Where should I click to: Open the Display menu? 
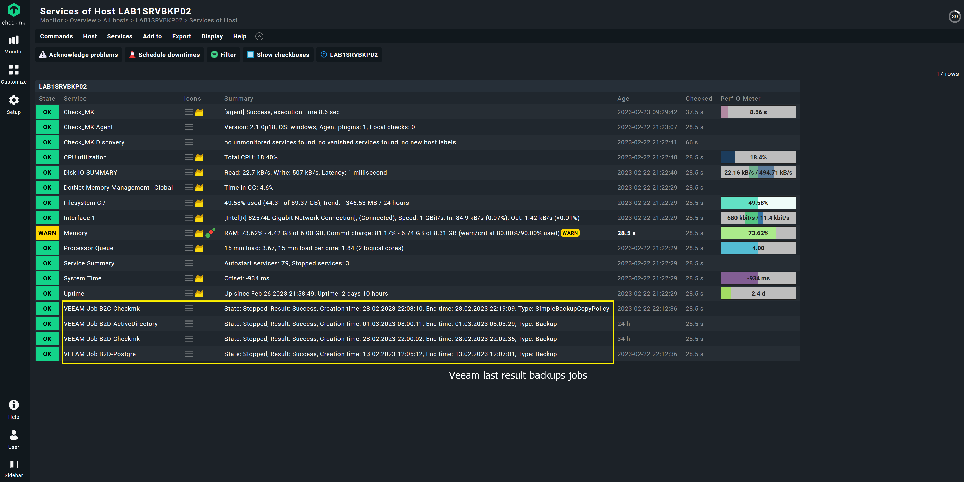212,36
